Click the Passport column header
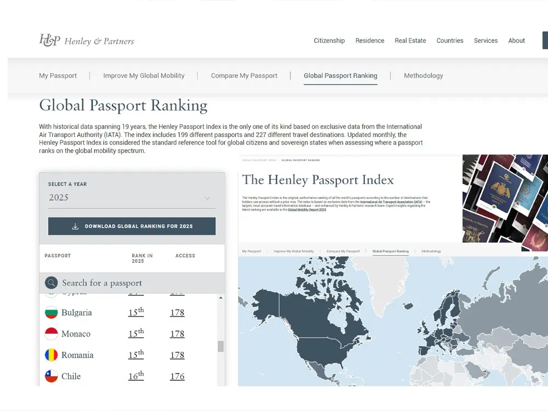The height and width of the screenshot is (411, 548). [x=58, y=256]
